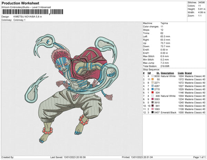Click the Stops value 12

(x=162, y=30)
